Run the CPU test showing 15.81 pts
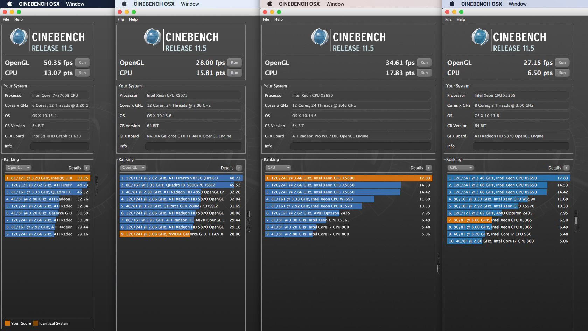 point(234,73)
